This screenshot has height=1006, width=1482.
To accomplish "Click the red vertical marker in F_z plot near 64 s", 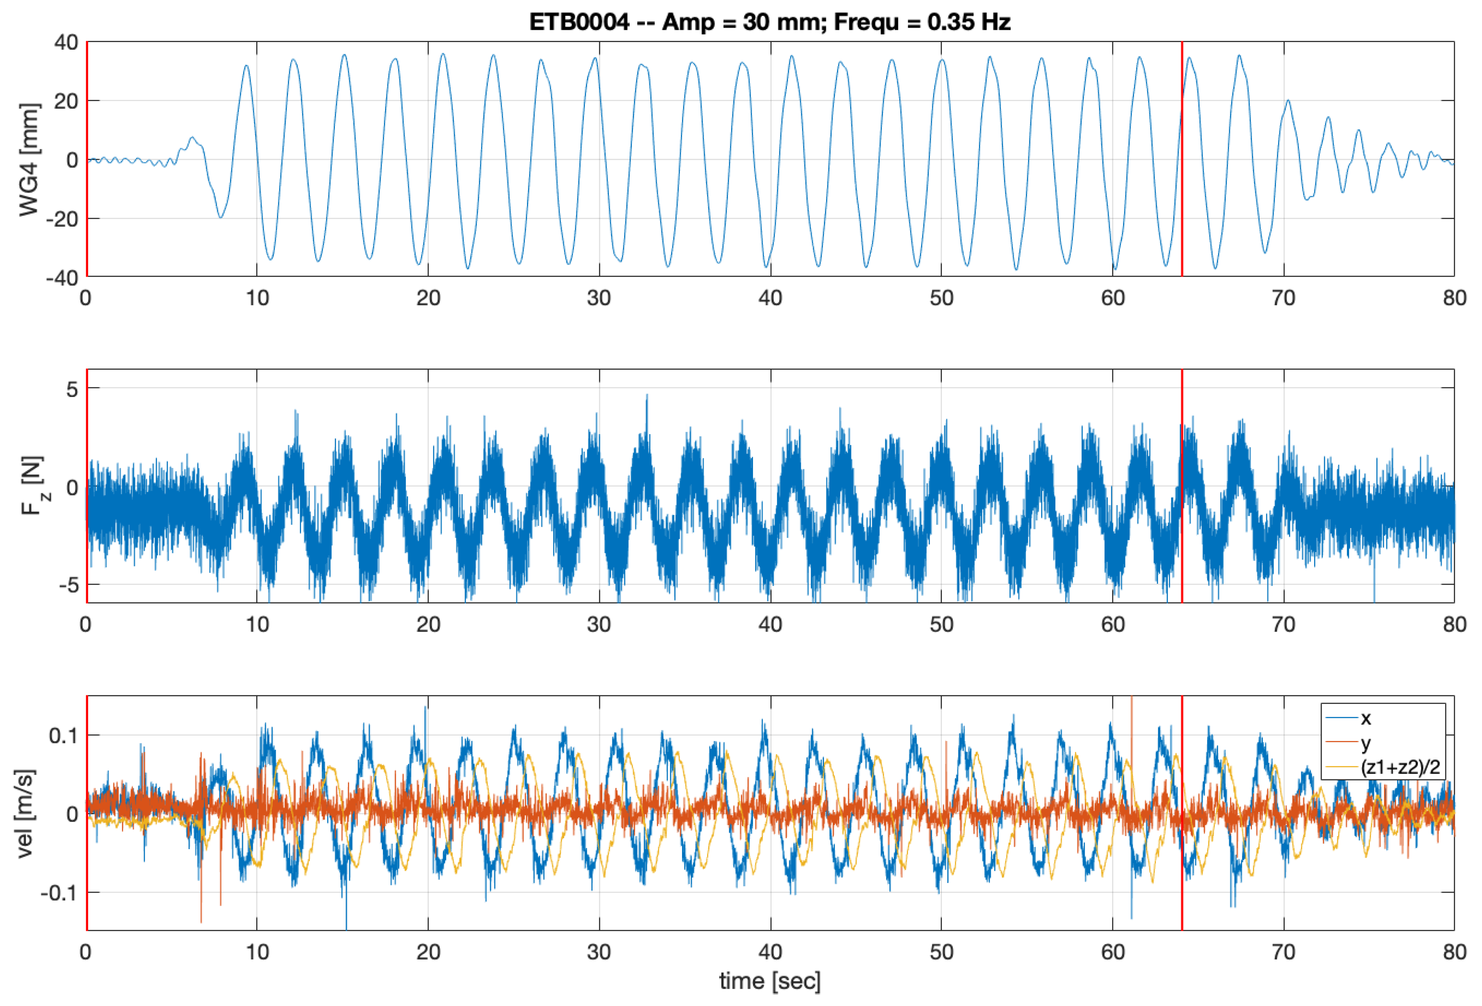I will [1181, 486].
